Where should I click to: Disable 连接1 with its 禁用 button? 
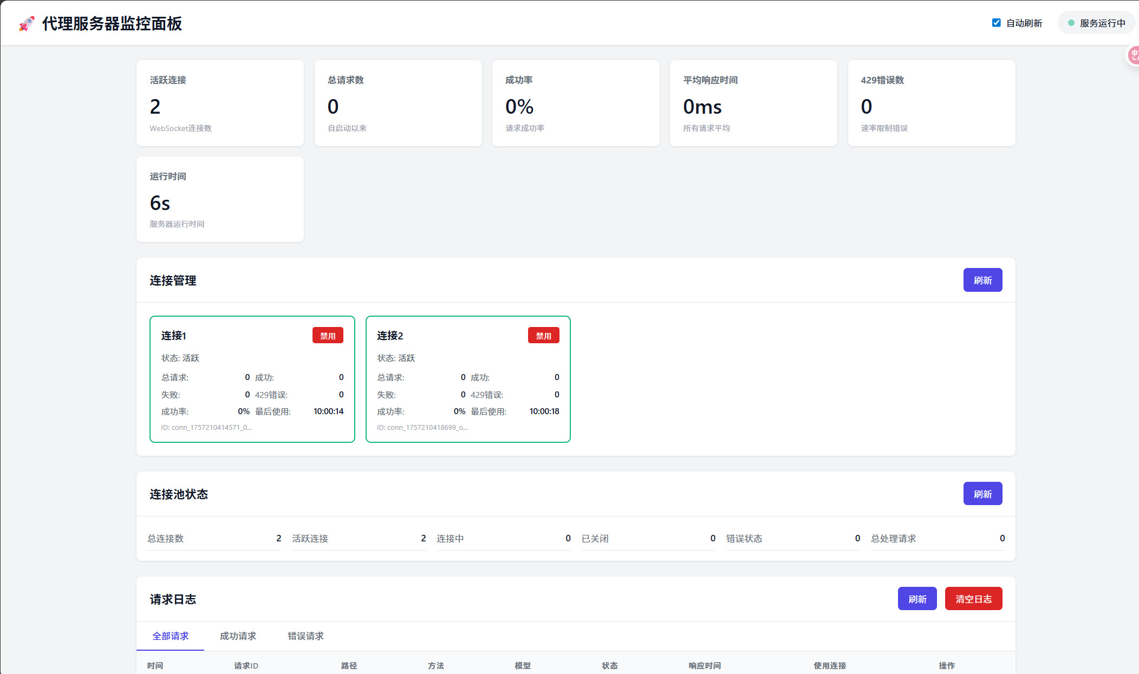coord(328,336)
